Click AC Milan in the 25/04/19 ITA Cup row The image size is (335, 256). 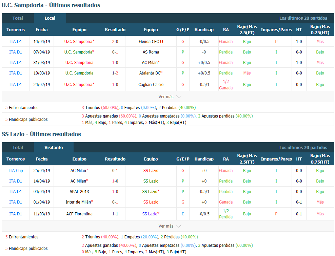[78, 171]
